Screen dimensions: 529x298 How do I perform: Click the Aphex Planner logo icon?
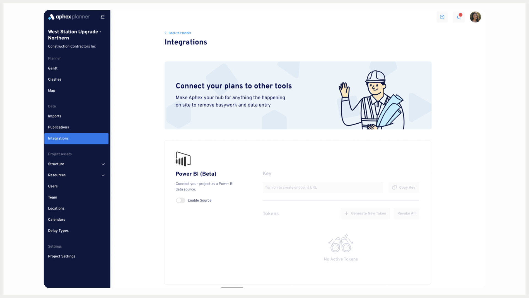[52, 17]
